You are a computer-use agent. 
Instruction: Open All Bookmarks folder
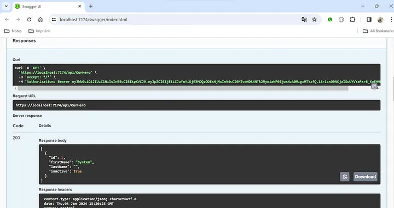click(x=378, y=31)
